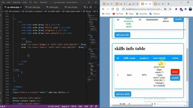Change the UTF-8 encoding in the status bar

click(74, 106)
